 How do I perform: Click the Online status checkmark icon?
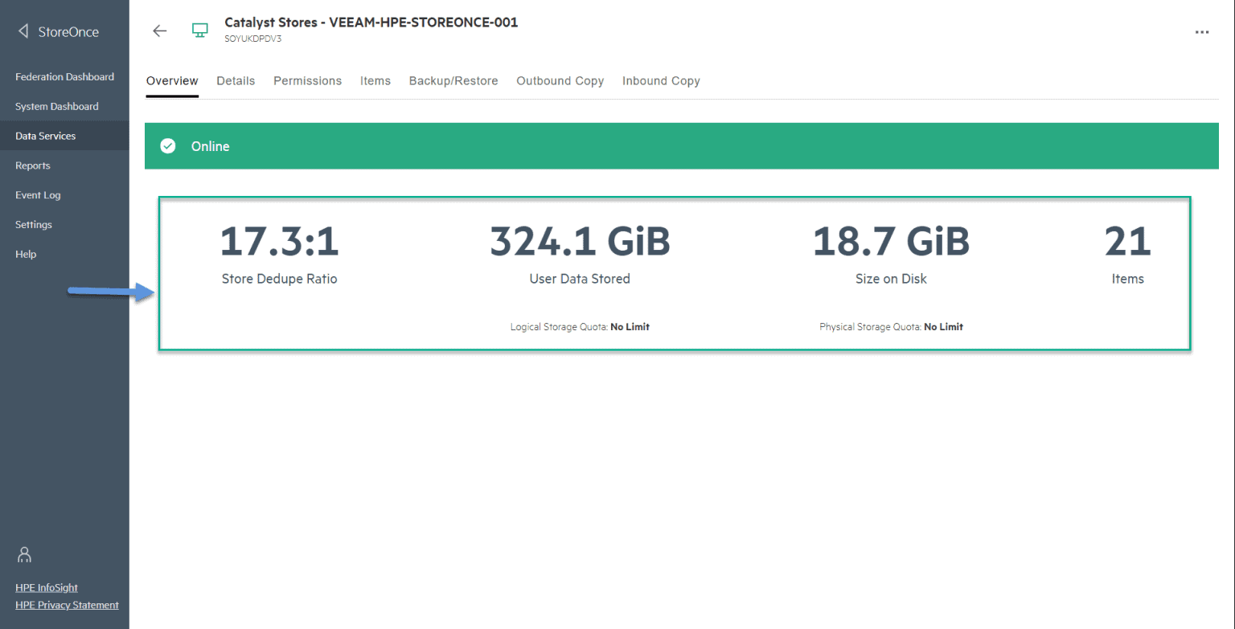click(x=168, y=145)
